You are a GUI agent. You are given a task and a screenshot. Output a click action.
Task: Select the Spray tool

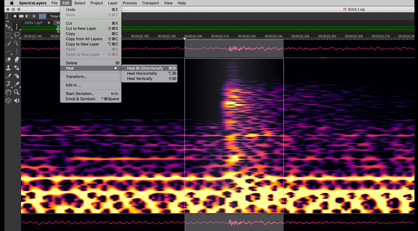pos(17,76)
